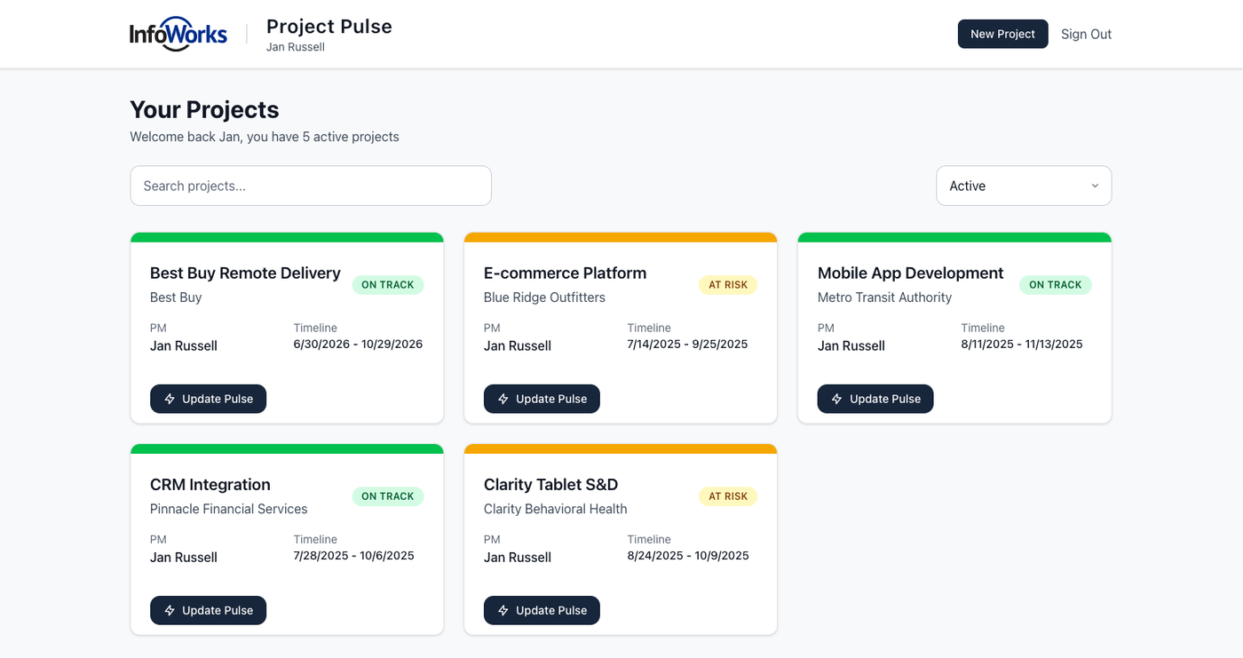Click AT RISK badge on Clarity Tablet S&D

pyautogui.click(x=728, y=496)
